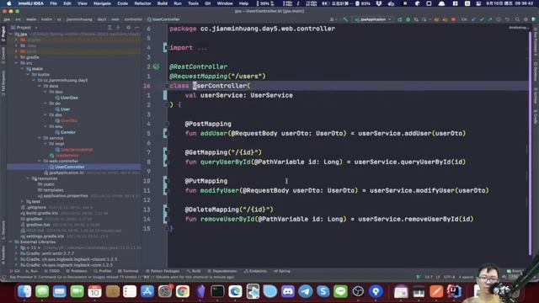Viewport: 539px width, 303px height.
Task: Click the Run icon beside JpaApplication
Action: (399, 19)
